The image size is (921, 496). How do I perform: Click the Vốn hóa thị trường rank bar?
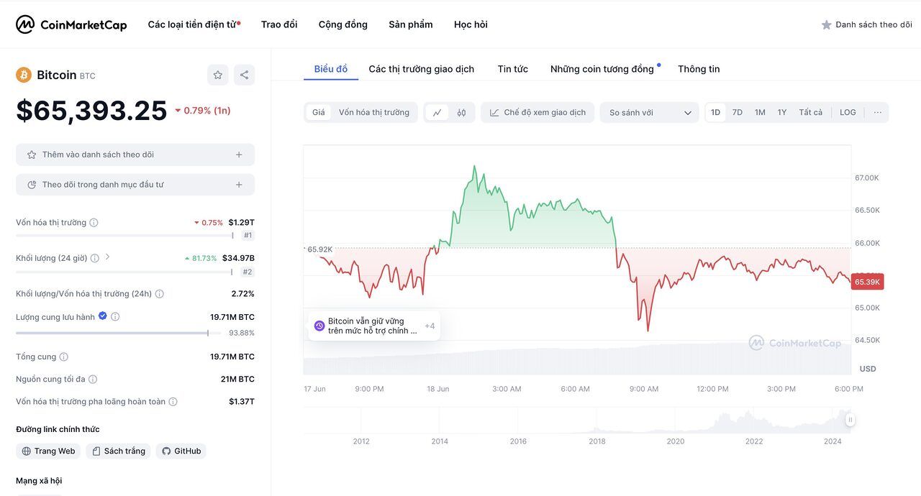(124, 235)
